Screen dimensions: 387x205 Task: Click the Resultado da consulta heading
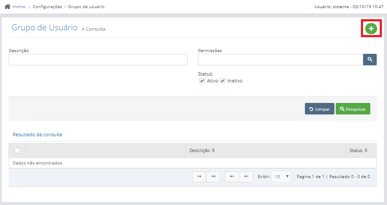pyautogui.click(x=37, y=135)
